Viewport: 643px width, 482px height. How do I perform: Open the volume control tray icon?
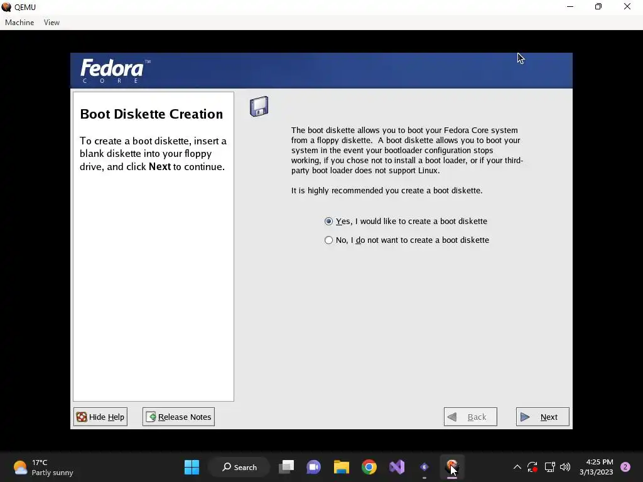point(565,467)
